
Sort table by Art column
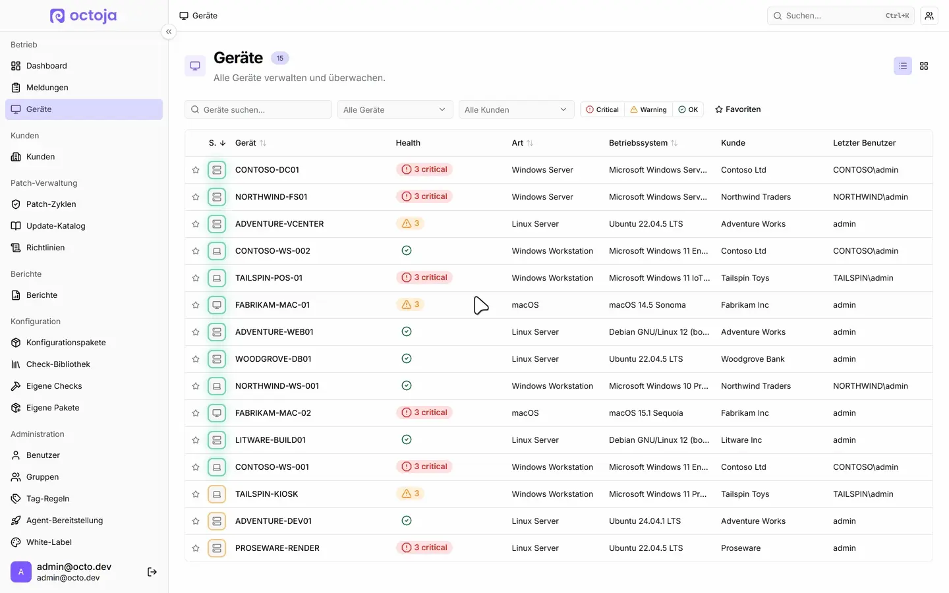click(523, 143)
